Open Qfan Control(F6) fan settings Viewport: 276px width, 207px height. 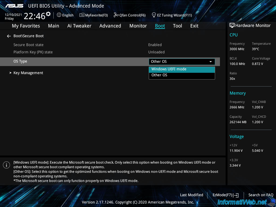pos(130,15)
